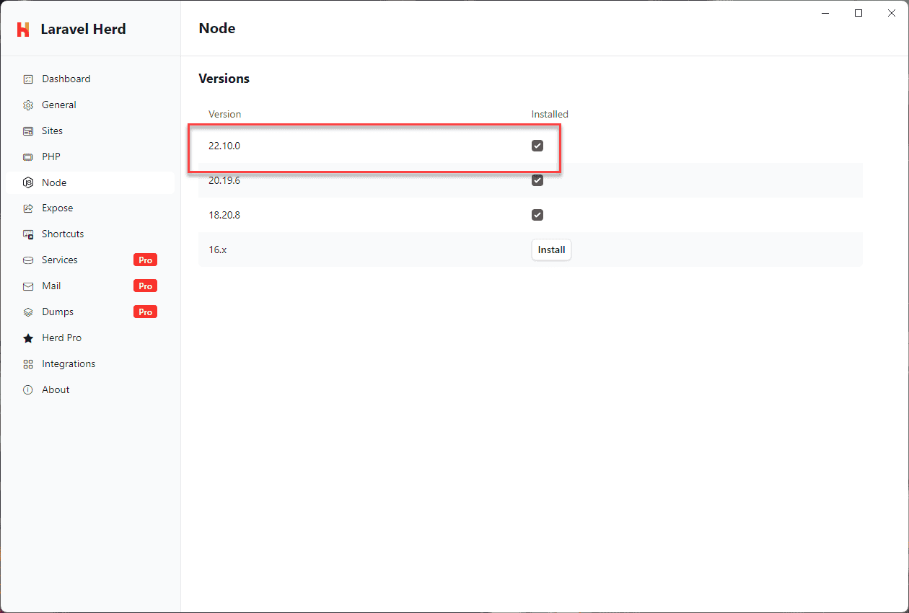Open the Services menu item

(x=60, y=260)
